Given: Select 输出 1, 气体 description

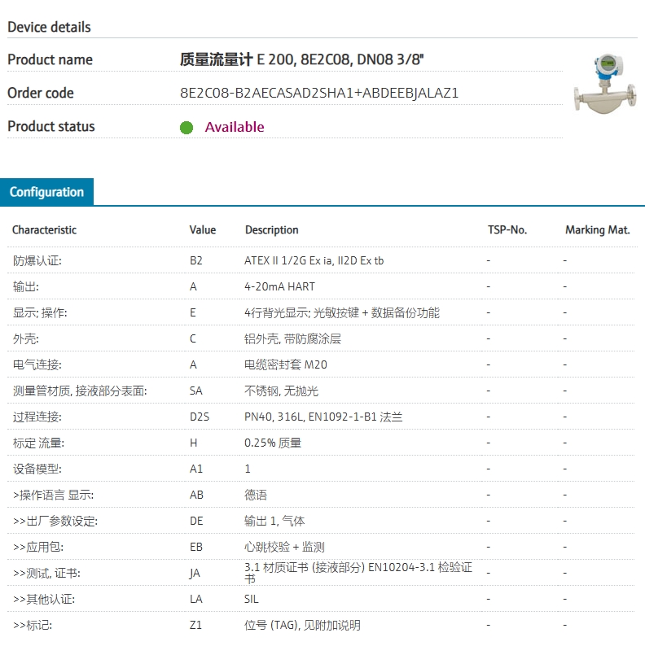Looking at the screenshot, I should click(274, 522).
